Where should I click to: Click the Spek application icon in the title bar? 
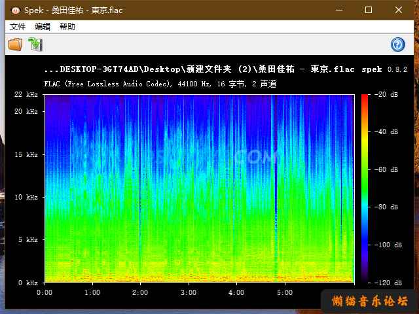16,10
